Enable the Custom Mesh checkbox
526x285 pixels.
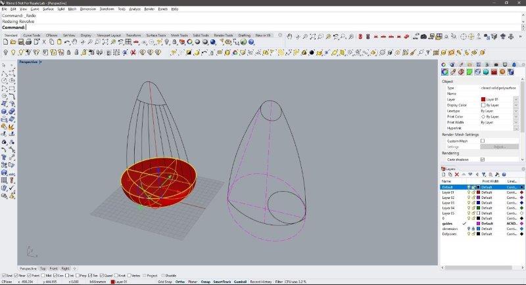(x=483, y=141)
